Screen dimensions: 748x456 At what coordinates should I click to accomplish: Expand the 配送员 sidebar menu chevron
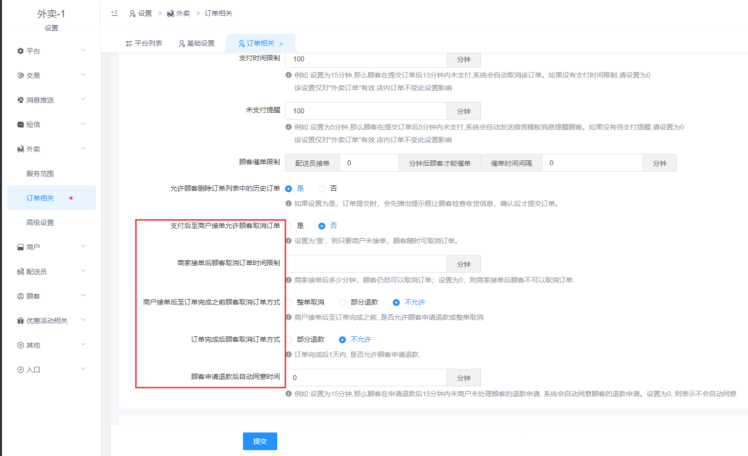[83, 271]
